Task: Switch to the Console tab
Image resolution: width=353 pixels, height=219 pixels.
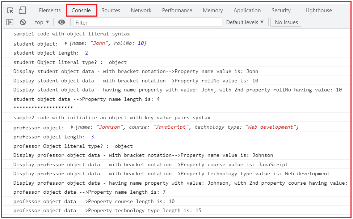Action: [x=81, y=10]
